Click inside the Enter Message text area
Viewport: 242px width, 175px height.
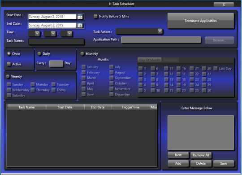point(201,132)
